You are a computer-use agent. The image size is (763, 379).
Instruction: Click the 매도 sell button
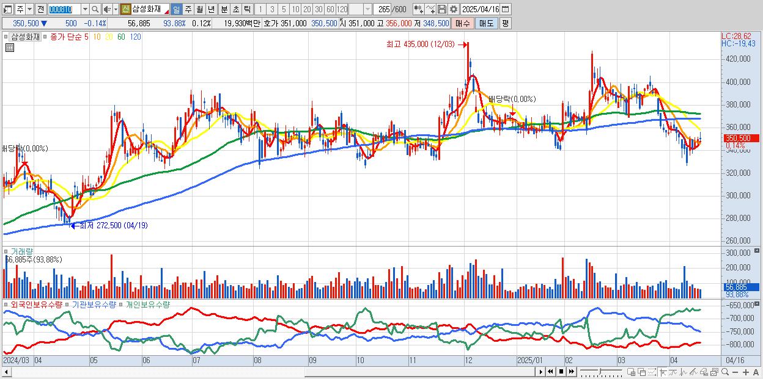point(486,23)
